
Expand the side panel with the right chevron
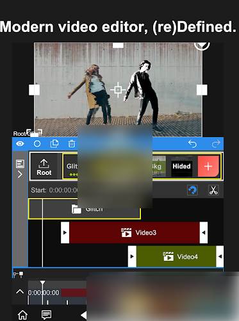pos(20,174)
